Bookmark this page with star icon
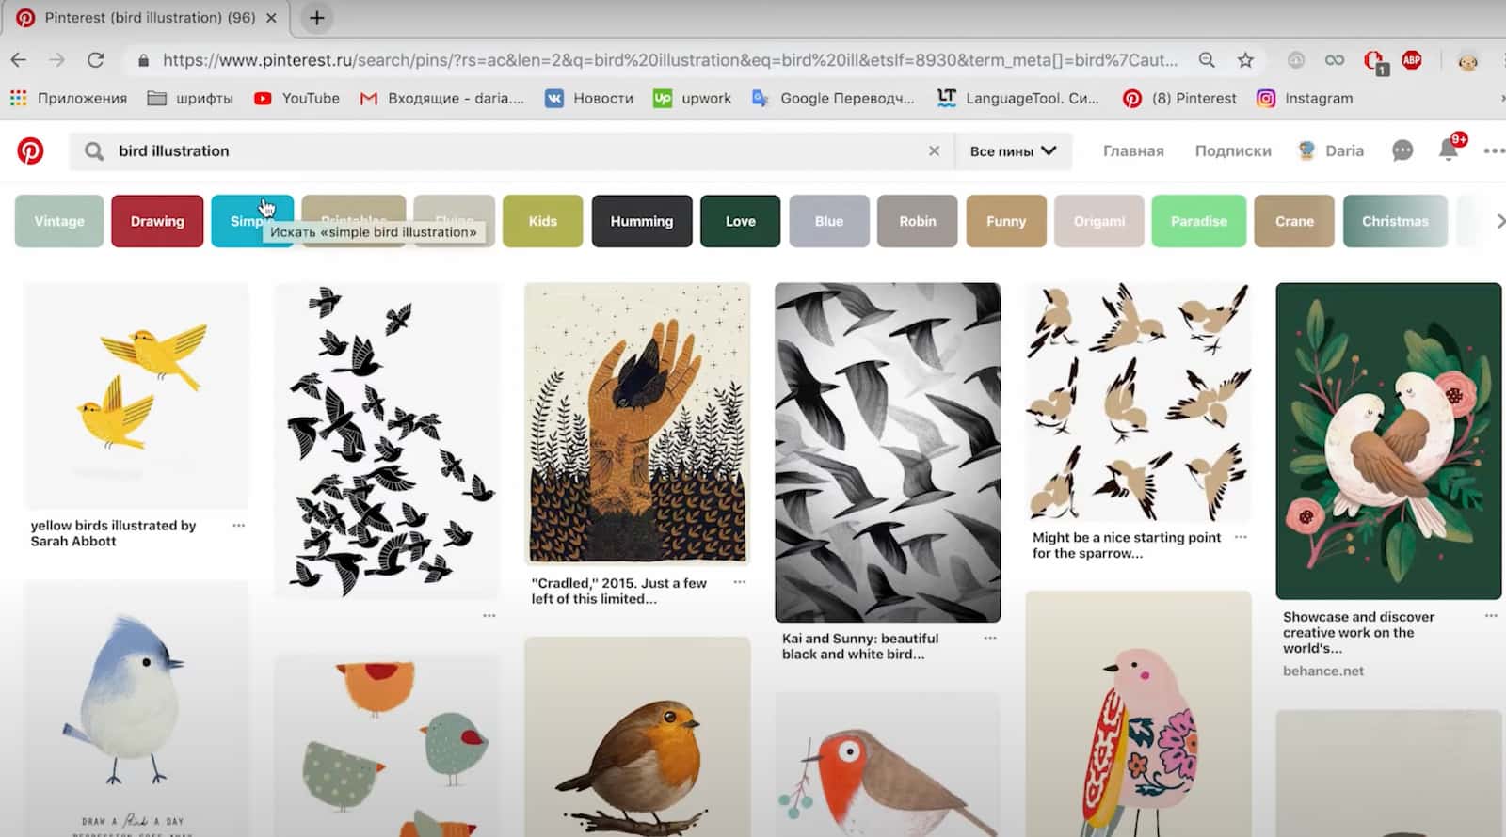This screenshot has width=1506, height=837. coord(1245,60)
